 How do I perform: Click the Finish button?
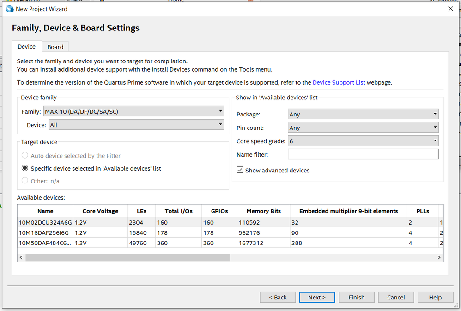(356, 297)
